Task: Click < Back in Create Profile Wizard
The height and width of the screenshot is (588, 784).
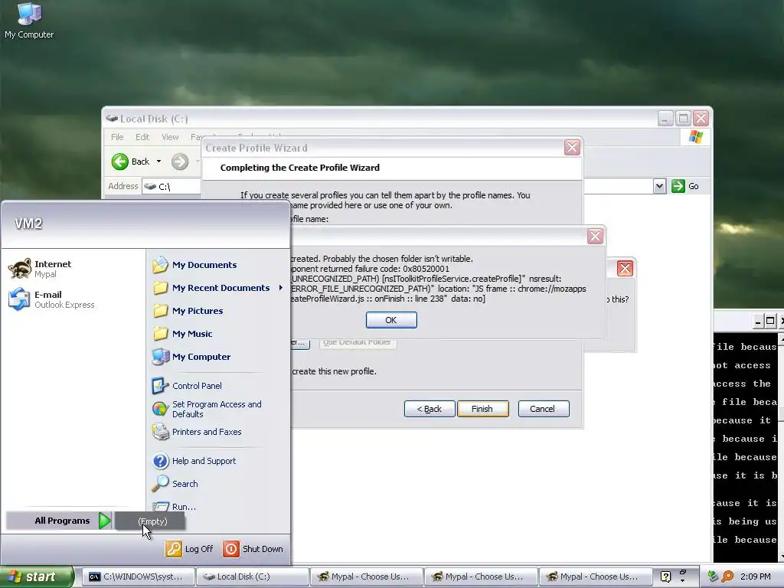Action: (430, 409)
